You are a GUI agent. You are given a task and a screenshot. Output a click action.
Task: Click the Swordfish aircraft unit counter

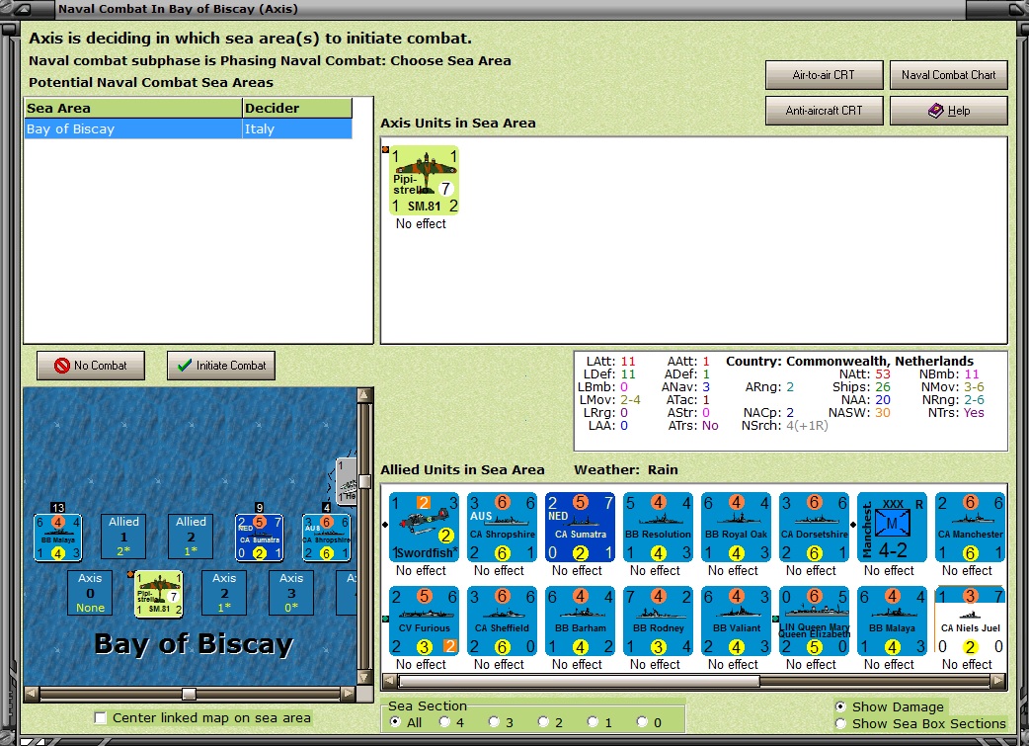[x=424, y=528]
